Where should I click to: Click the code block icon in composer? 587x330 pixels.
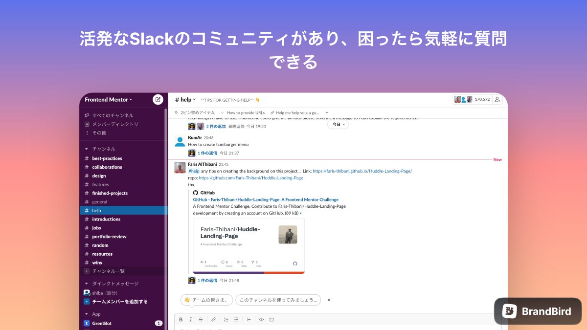[x=271, y=319]
